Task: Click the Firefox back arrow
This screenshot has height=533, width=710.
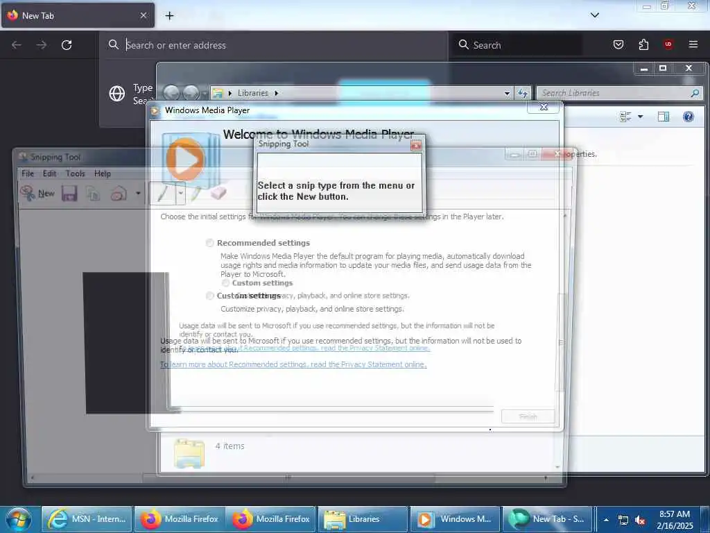Action: pos(17,45)
